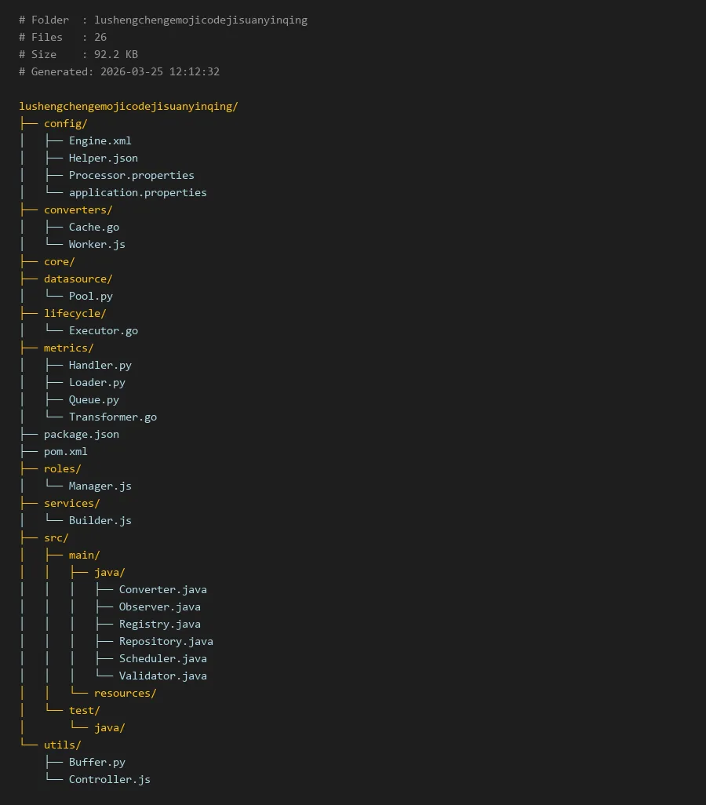Click the Builder.js file
This screenshot has height=805, width=706.
click(100, 520)
